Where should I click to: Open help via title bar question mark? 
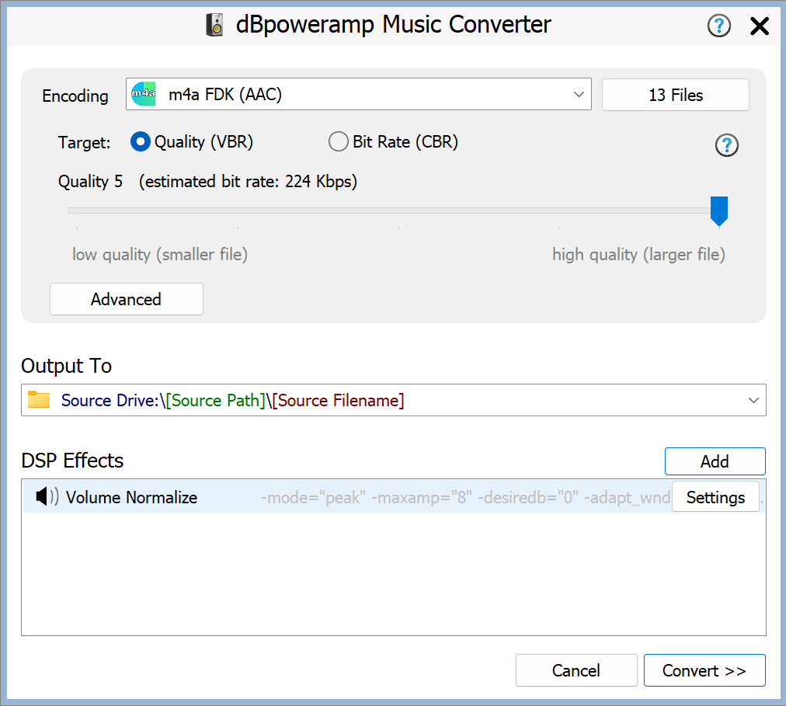[719, 26]
